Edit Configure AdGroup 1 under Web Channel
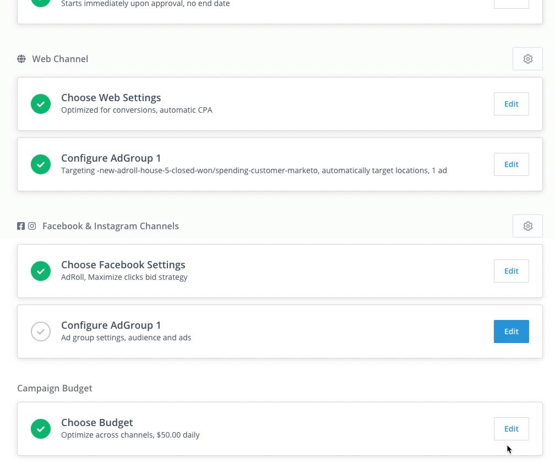This screenshot has width=555, height=464. click(511, 164)
